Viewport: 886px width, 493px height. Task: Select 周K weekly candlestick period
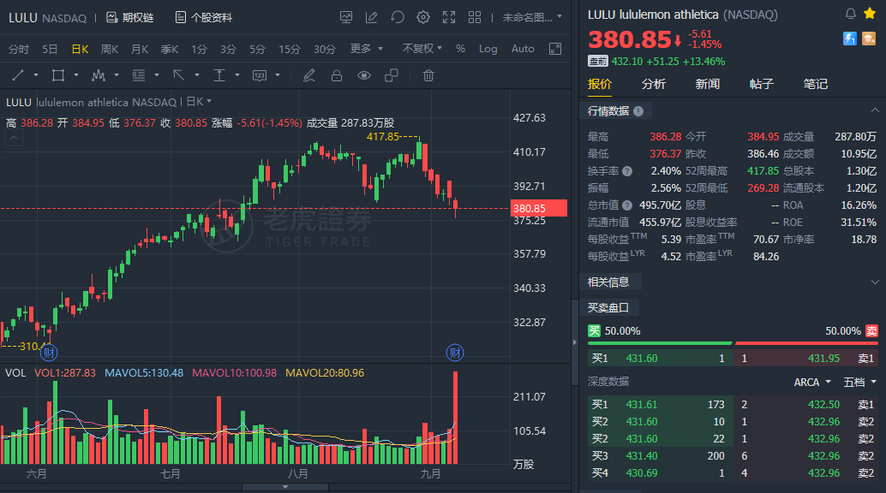(x=110, y=49)
